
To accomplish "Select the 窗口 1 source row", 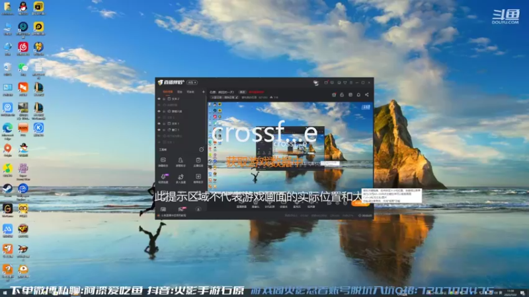I will (x=181, y=129).
